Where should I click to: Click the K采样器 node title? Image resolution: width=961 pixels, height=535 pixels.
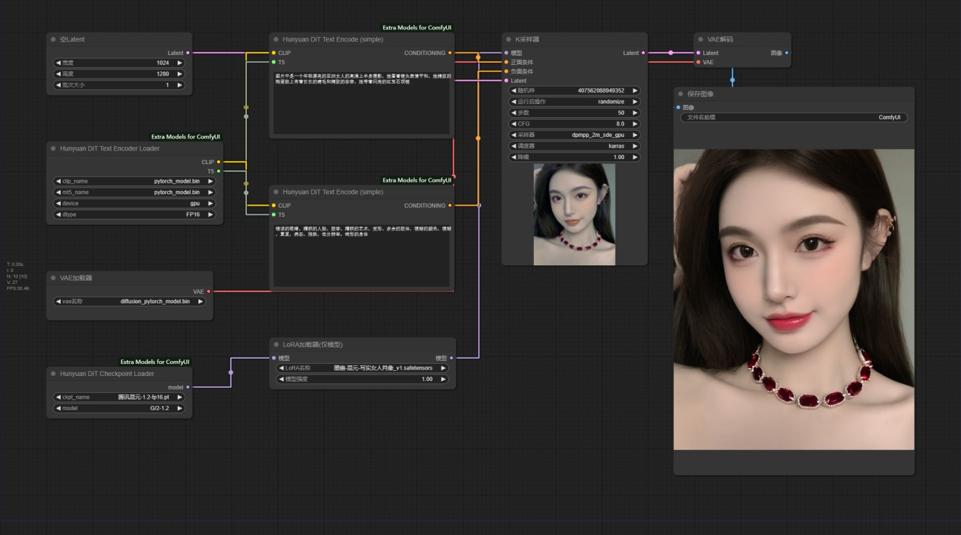(x=527, y=39)
